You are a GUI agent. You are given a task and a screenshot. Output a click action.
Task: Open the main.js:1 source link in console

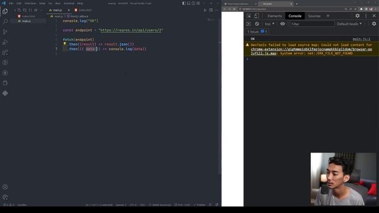tap(361, 39)
